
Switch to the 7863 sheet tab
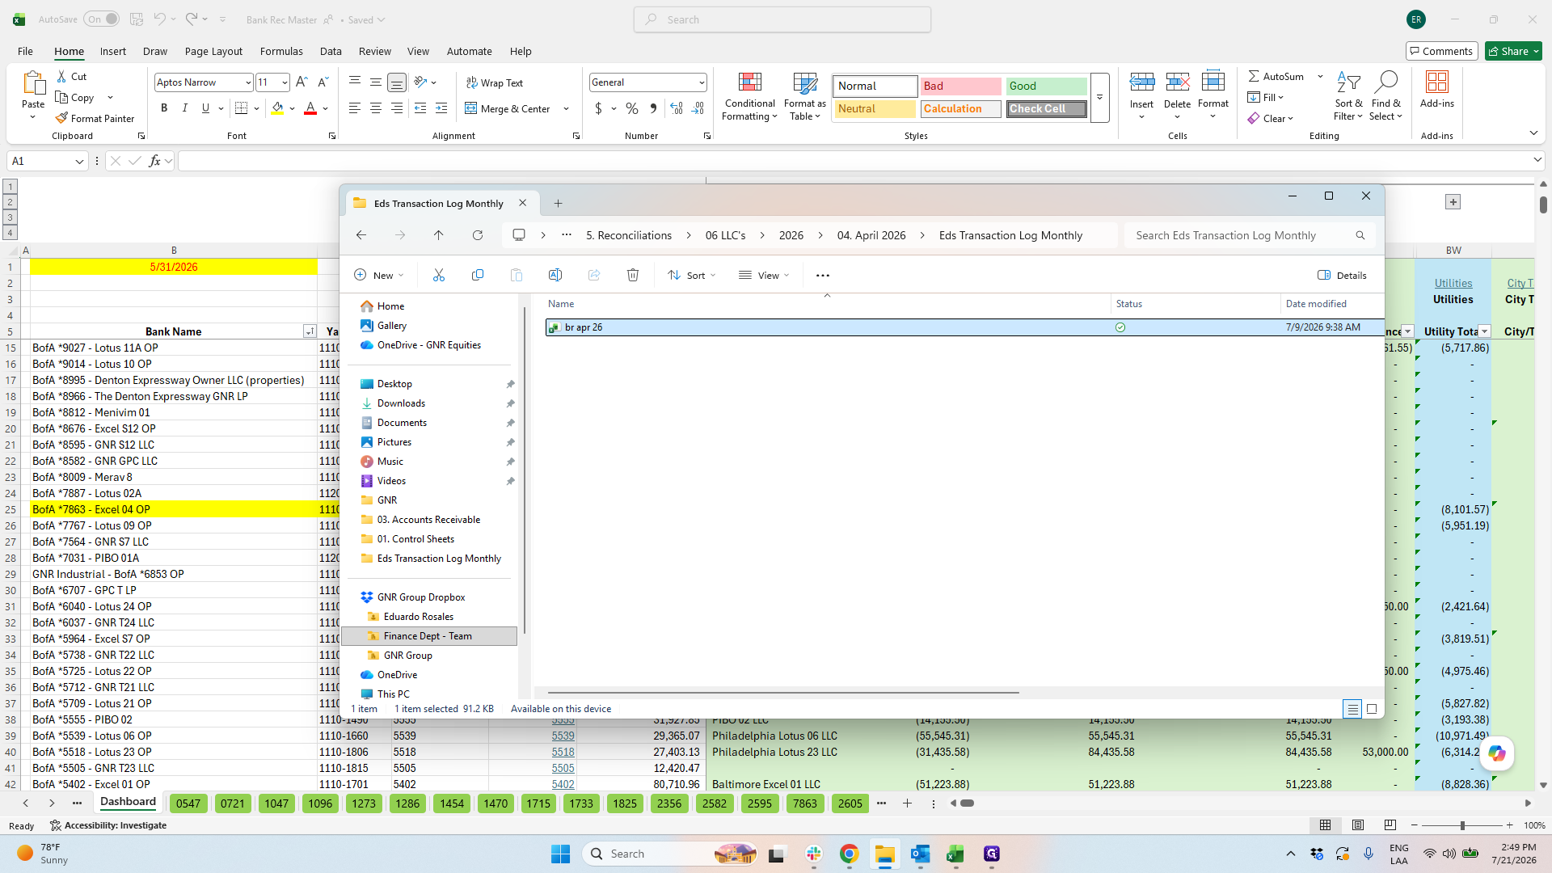[805, 803]
